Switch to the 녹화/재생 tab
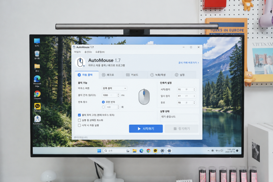This screenshot has width=273, height=182. click(x=159, y=75)
